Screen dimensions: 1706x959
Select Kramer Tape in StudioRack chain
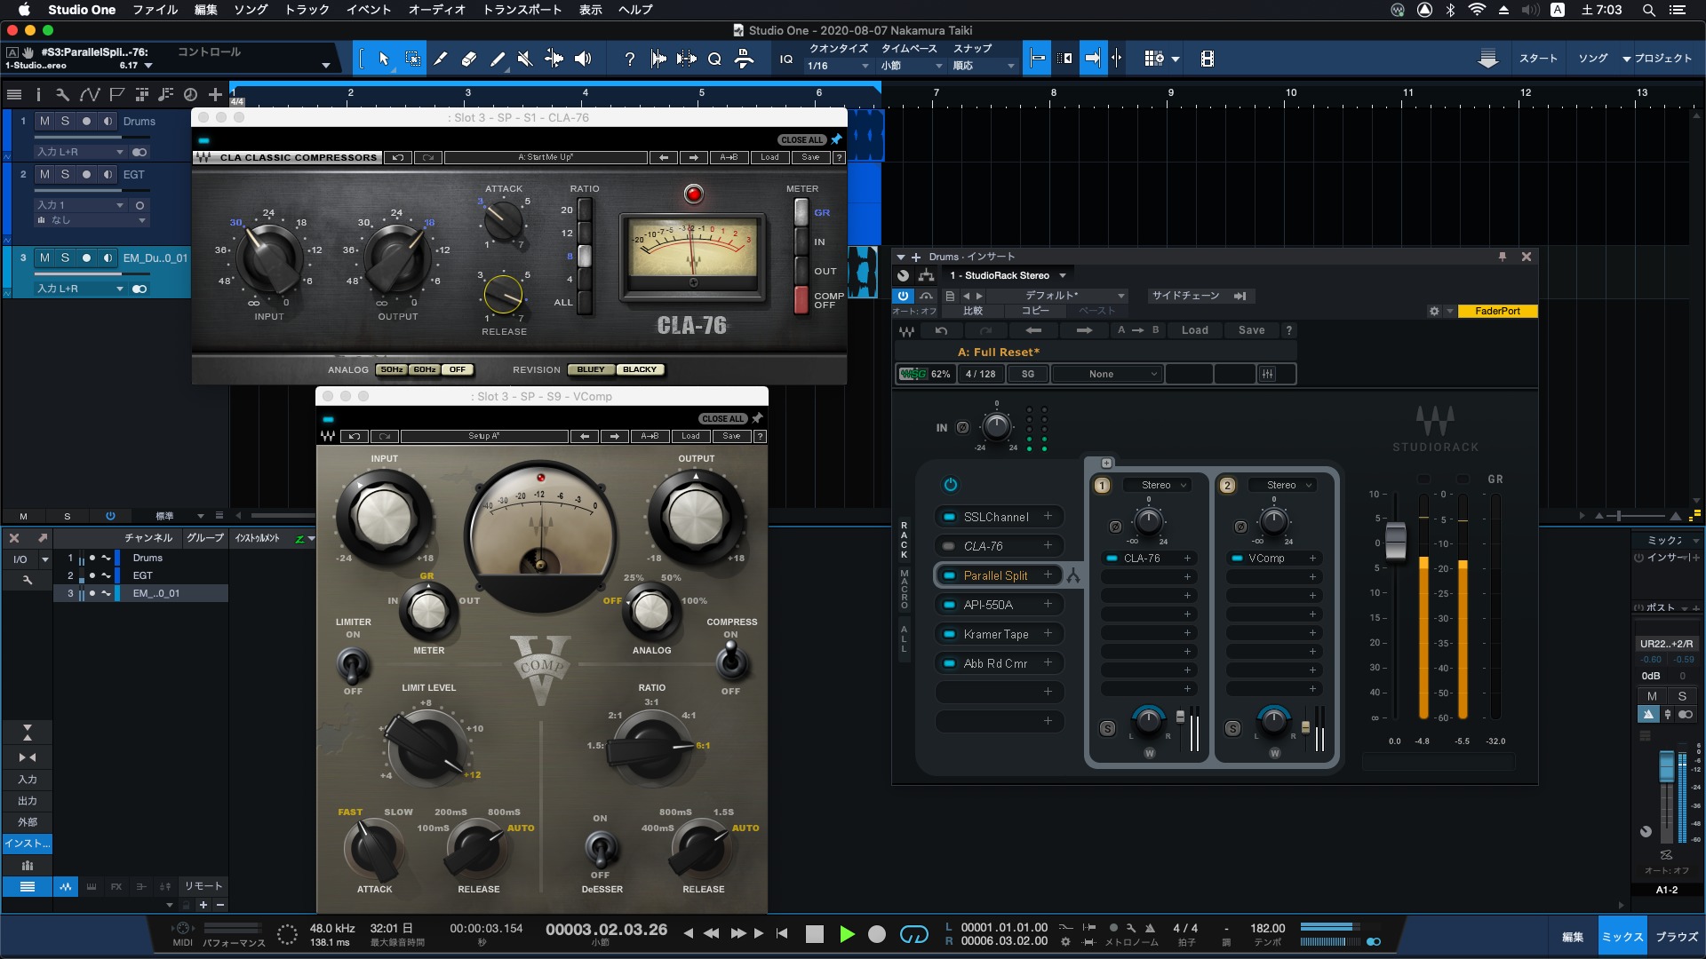tap(995, 634)
